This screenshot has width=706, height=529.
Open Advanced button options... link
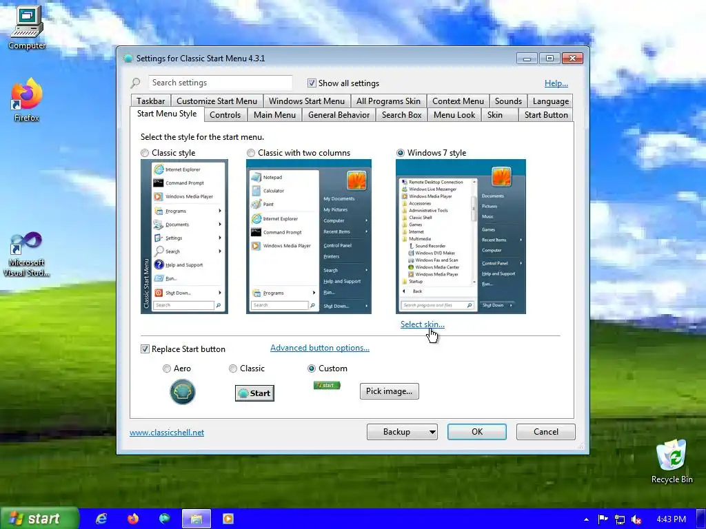pos(320,348)
